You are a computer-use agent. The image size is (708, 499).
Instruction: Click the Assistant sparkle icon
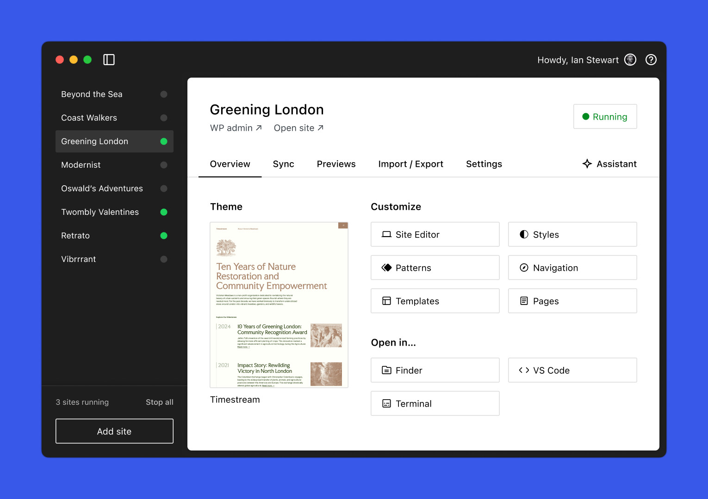[587, 164]
